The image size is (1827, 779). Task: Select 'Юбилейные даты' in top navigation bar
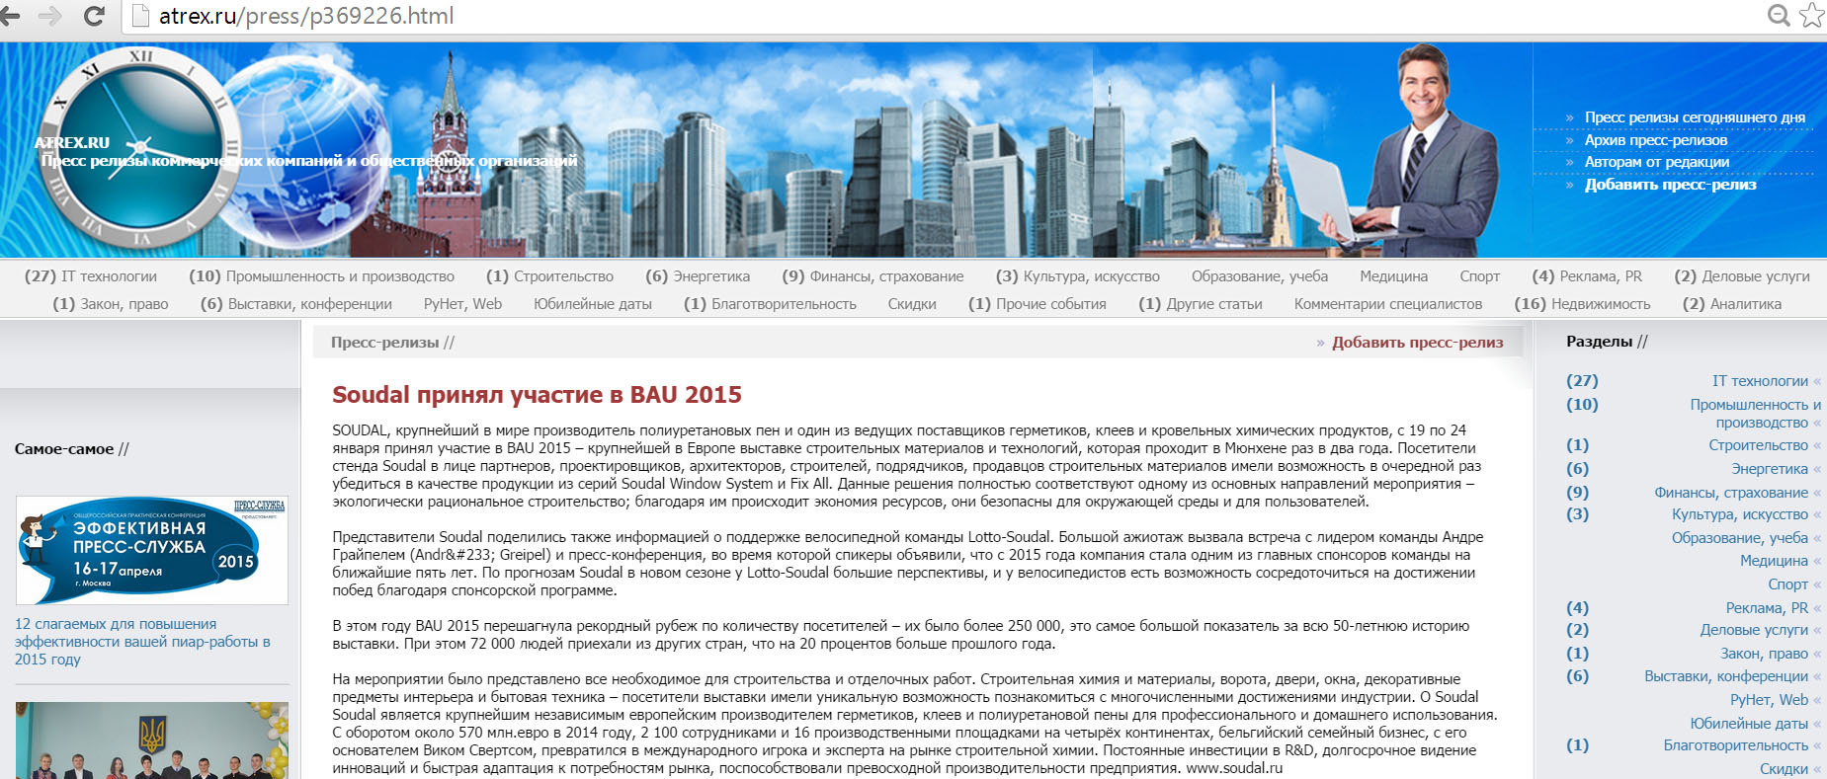tap(593, 304)
